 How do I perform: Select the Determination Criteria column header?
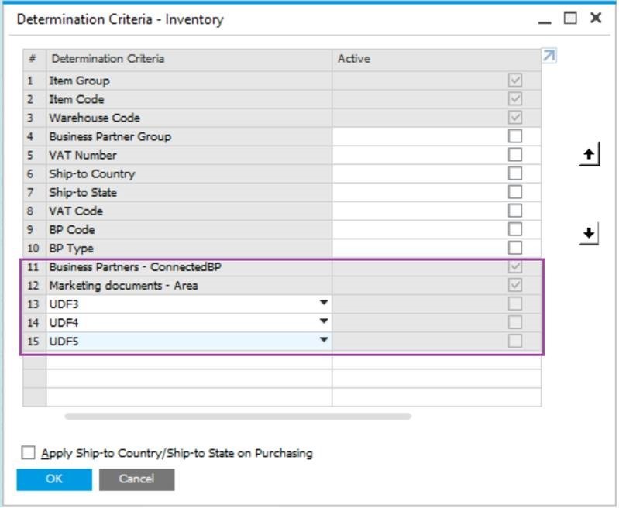click(x=190, y=59)
